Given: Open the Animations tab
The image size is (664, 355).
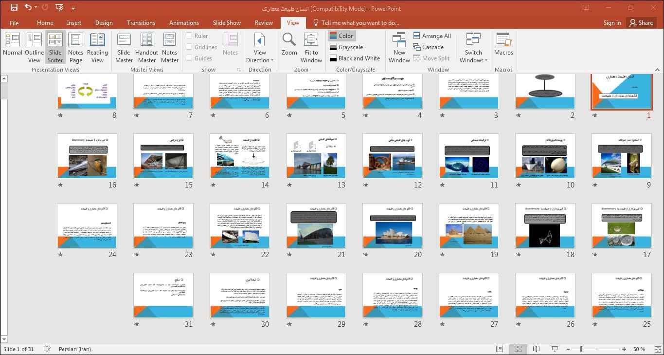Looking at the screenshot, I should [x=184, y=22].
